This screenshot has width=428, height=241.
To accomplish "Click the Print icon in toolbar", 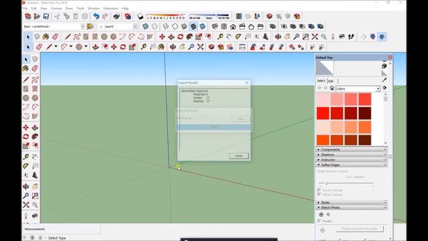I will [x=116, y=16].
